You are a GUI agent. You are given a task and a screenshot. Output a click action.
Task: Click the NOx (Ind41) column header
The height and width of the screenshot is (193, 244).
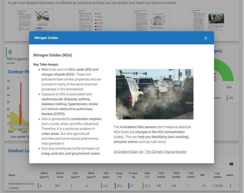pos(191,175)
